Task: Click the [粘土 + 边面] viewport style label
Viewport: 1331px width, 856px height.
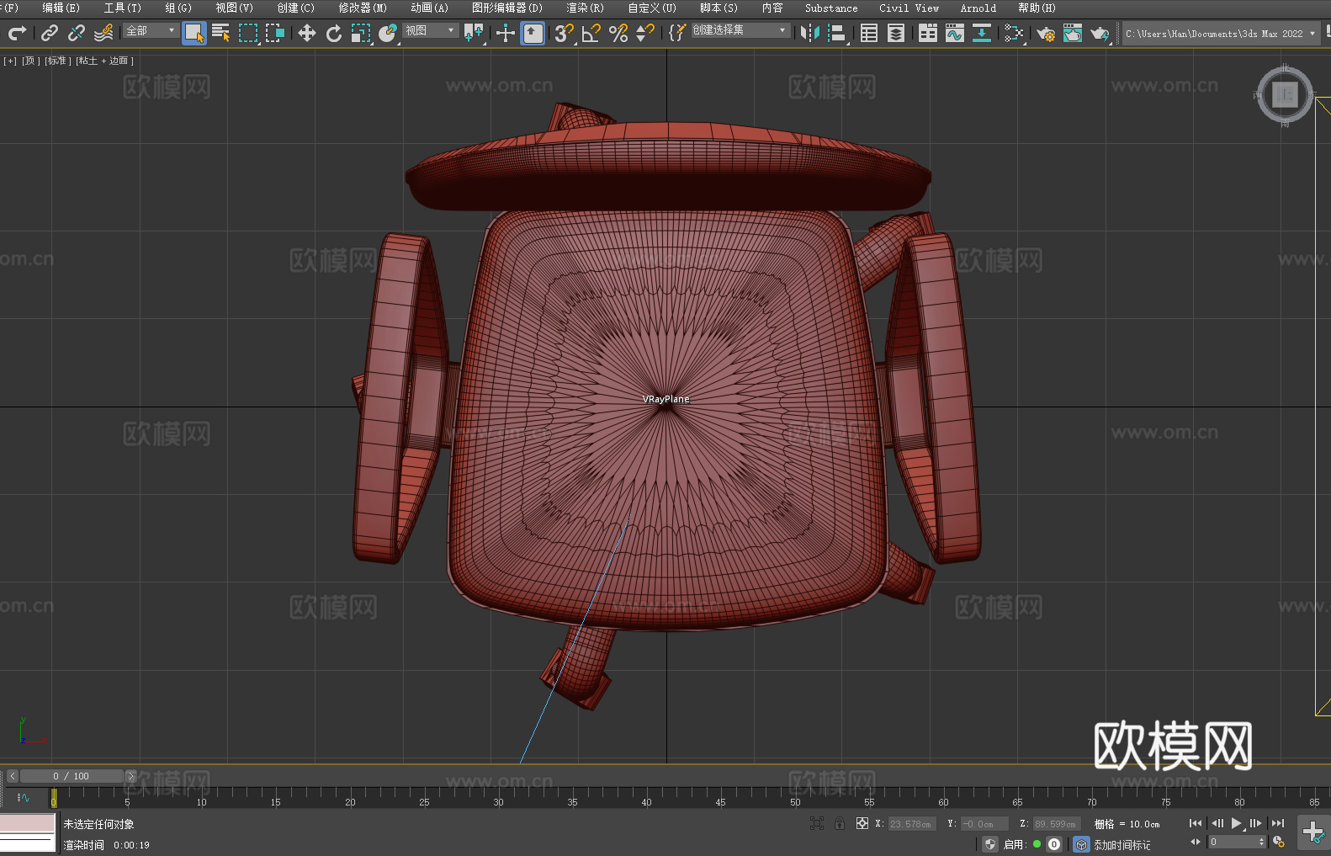Action: coord(105,61)
